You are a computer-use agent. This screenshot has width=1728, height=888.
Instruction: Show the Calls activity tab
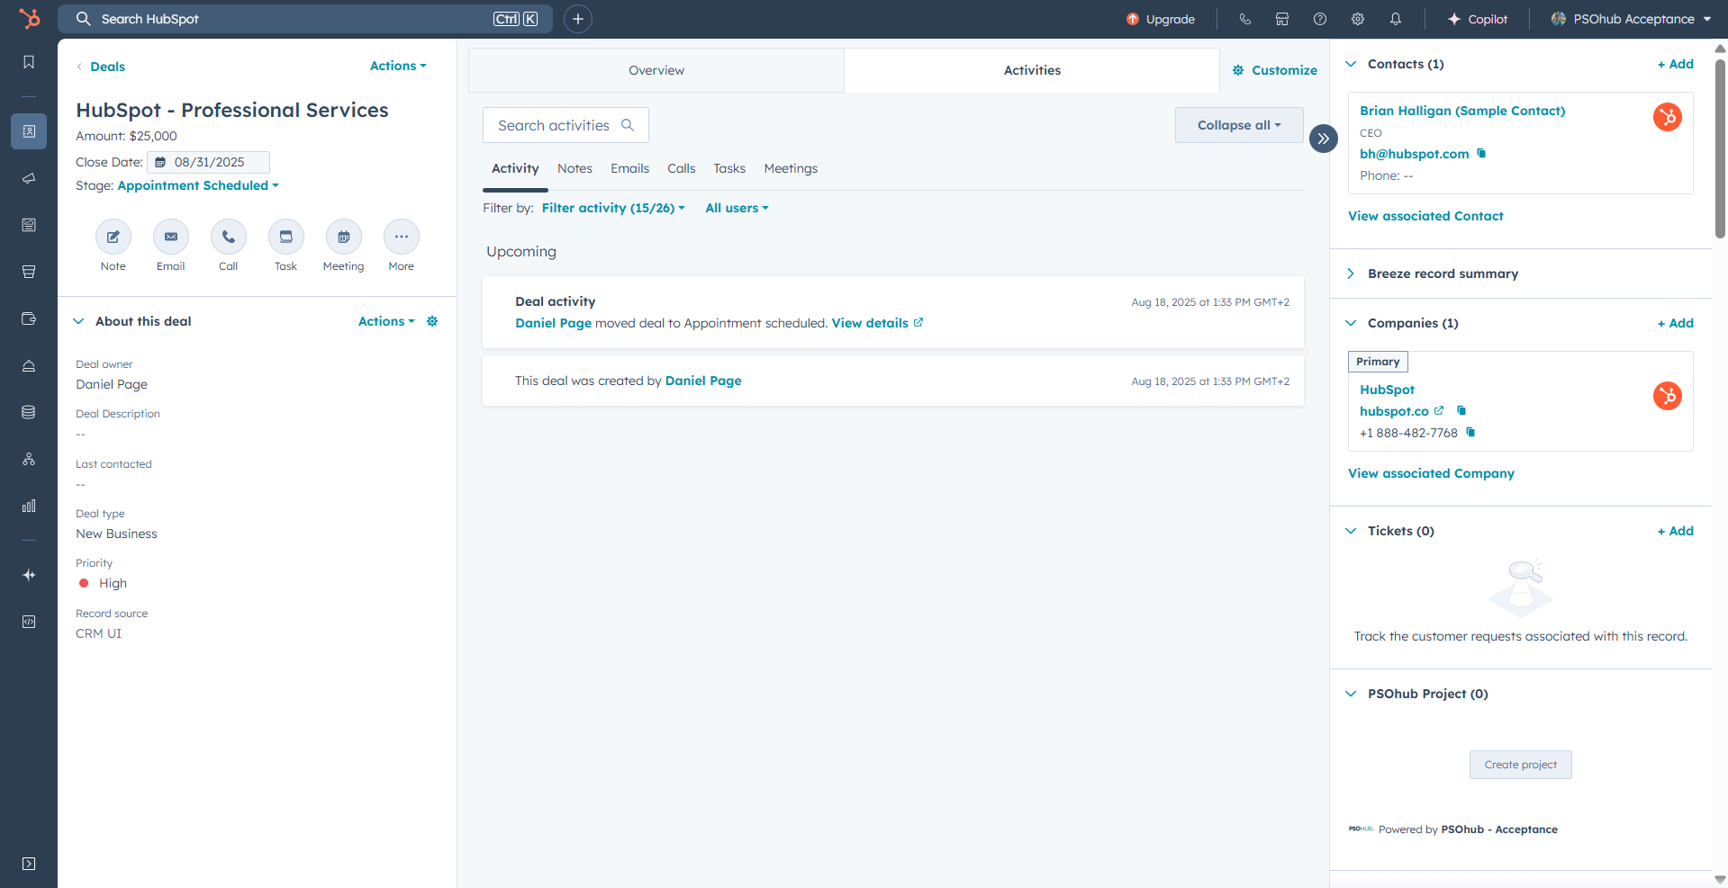pos(681,168)
